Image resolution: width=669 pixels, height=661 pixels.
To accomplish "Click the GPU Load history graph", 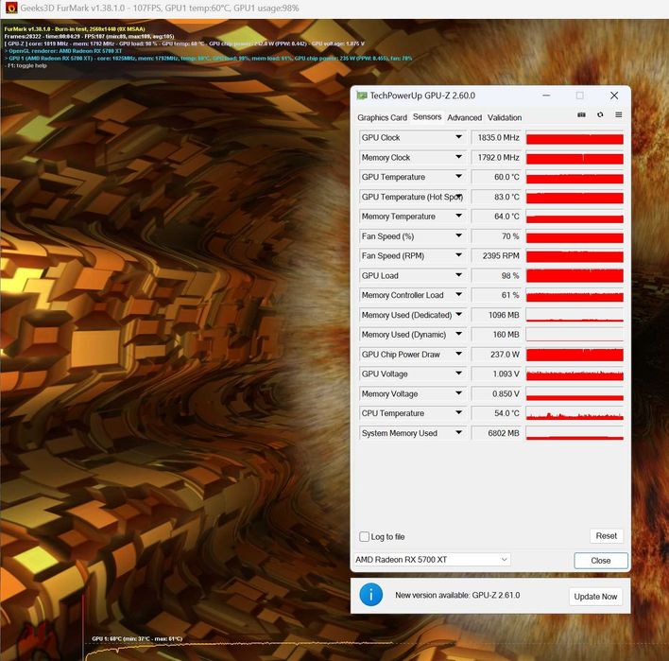I will [x=575, y=275].
